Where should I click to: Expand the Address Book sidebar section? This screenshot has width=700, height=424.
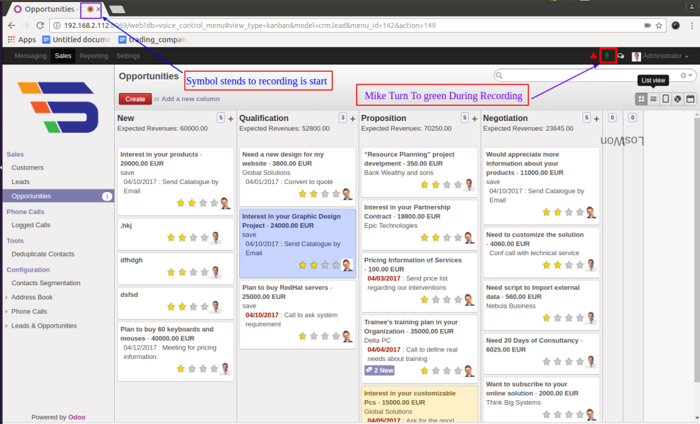(31, 297)
